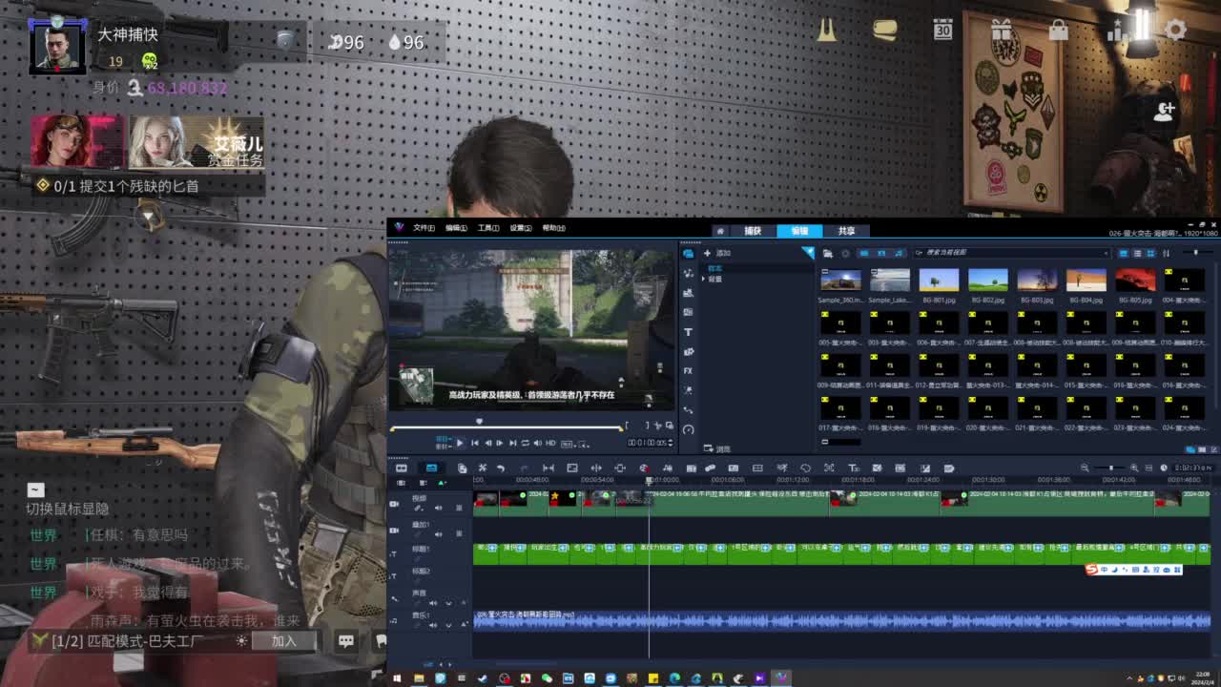Select the Sample_360 video thumbnail
The image size is (1221, 687).
pyautogui.click(x=840, y=280)
